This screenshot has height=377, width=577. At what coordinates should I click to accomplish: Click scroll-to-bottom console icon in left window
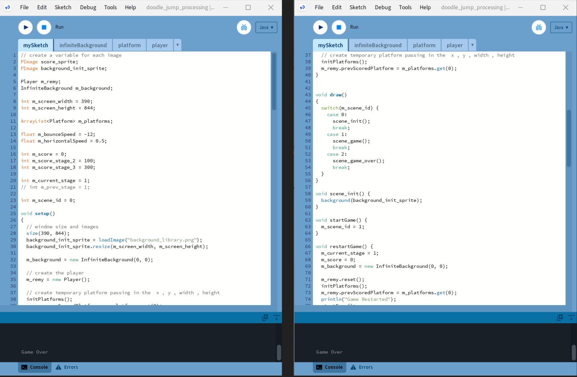[276, 318]
